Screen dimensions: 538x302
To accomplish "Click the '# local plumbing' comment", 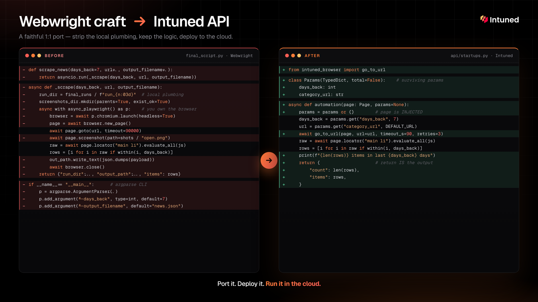I will [162, 95].
